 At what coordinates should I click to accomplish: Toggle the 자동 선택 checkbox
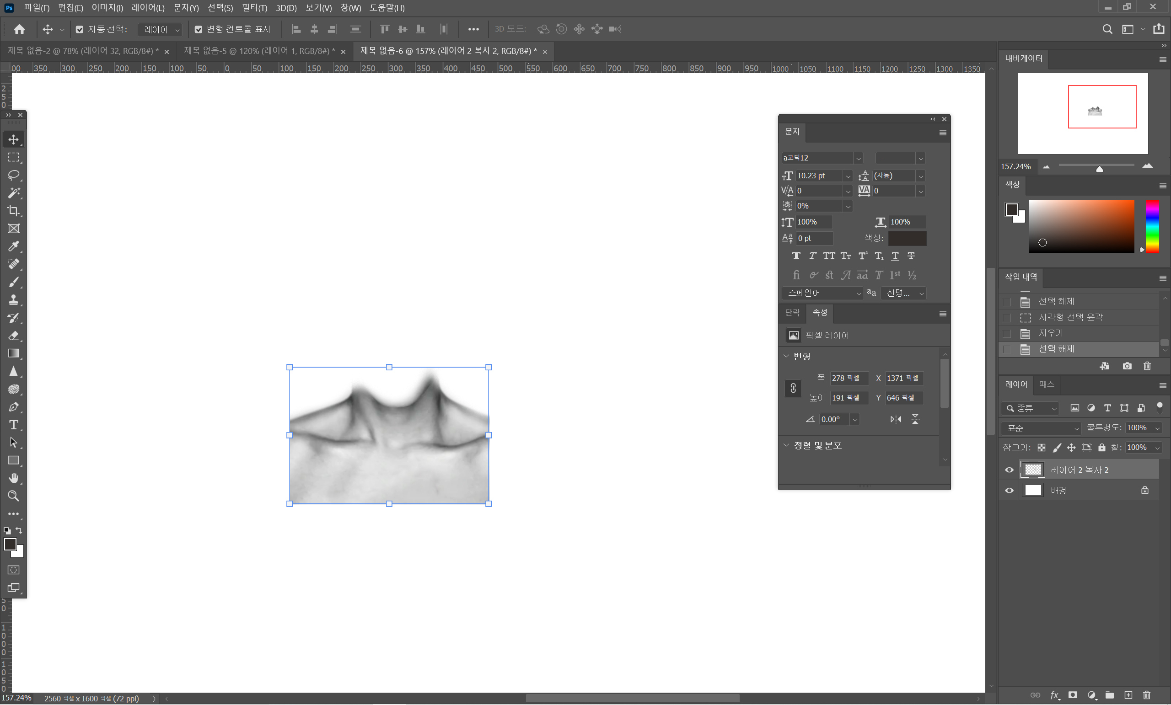[x=80, y=29]
